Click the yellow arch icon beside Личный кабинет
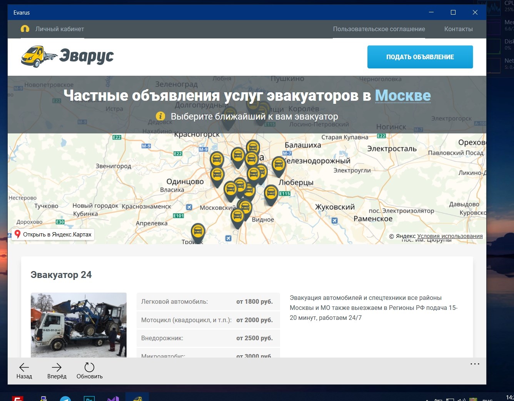The height and width of the screenshot is (401, 514). pos(25,29)
